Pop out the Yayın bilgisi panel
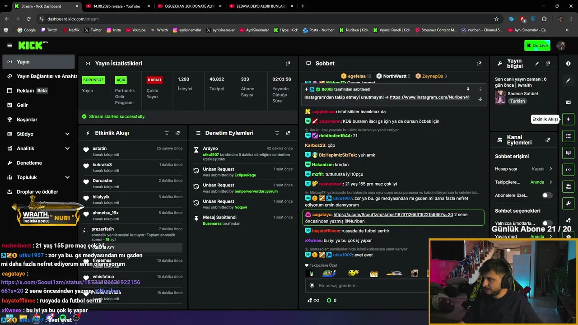 click(548, 64)
